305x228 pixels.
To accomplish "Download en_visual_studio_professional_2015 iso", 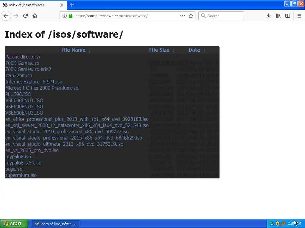I will coord(74,138).
